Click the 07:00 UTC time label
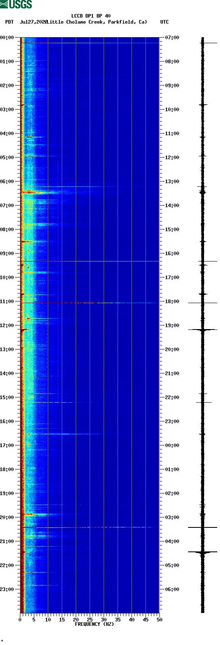220x645 pixels. coord(172,38)
